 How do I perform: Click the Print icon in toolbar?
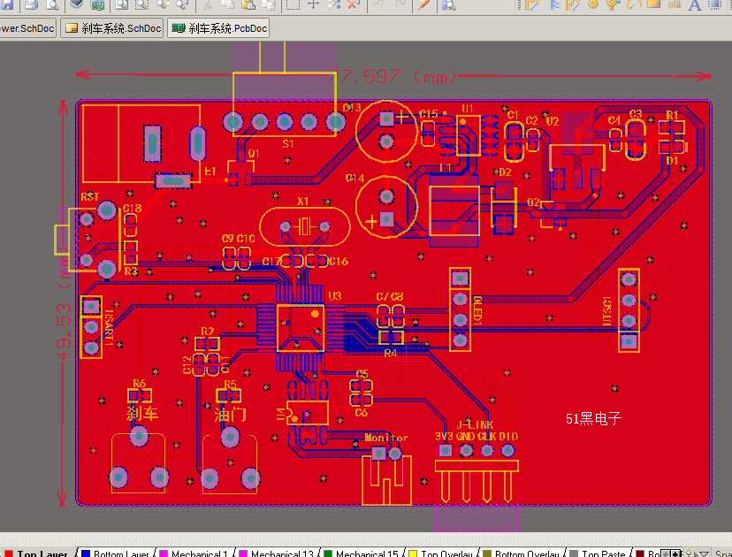coord(31,4)
